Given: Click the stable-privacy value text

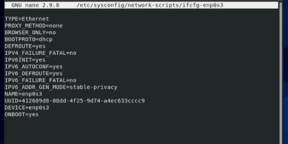Looking at the screenshot, I should 93,87.
